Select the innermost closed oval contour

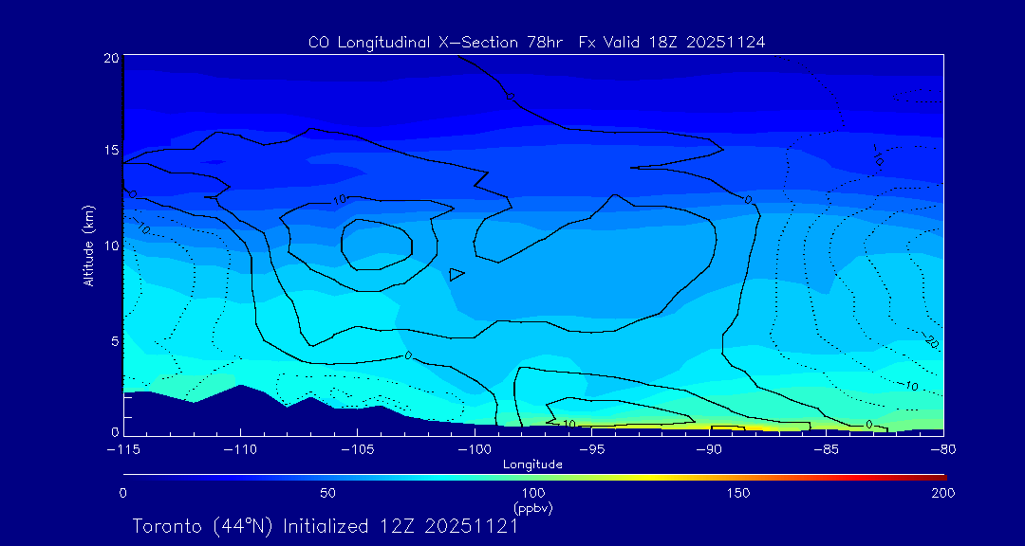click(377, 245)
